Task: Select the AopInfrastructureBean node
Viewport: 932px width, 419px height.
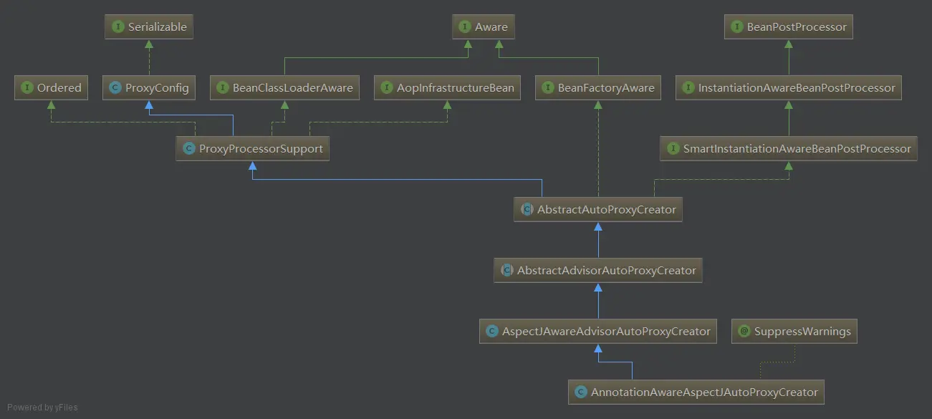Action: click(448, 88)
